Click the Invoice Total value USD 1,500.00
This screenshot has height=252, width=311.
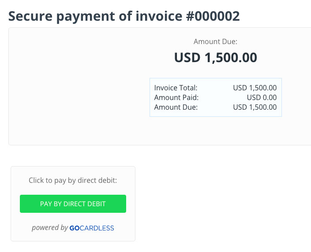pos(255,88)
